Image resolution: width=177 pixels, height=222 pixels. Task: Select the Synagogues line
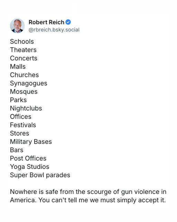tap(28, 83)
